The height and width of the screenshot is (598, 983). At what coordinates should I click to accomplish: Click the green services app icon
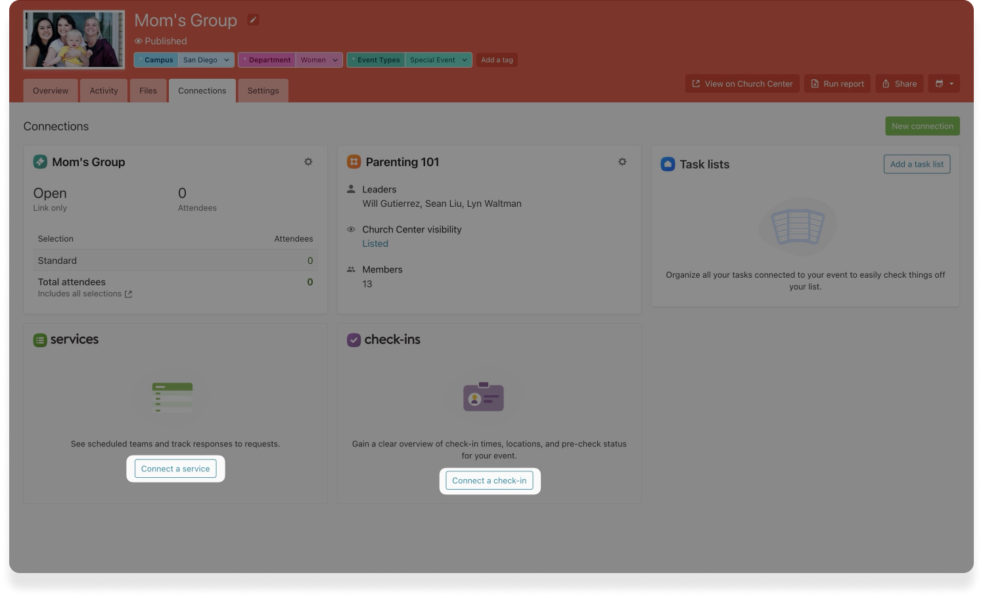(40, 340)
